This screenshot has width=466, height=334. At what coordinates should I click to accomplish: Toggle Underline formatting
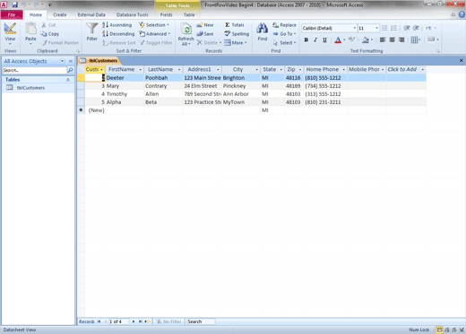coord(324,40)
